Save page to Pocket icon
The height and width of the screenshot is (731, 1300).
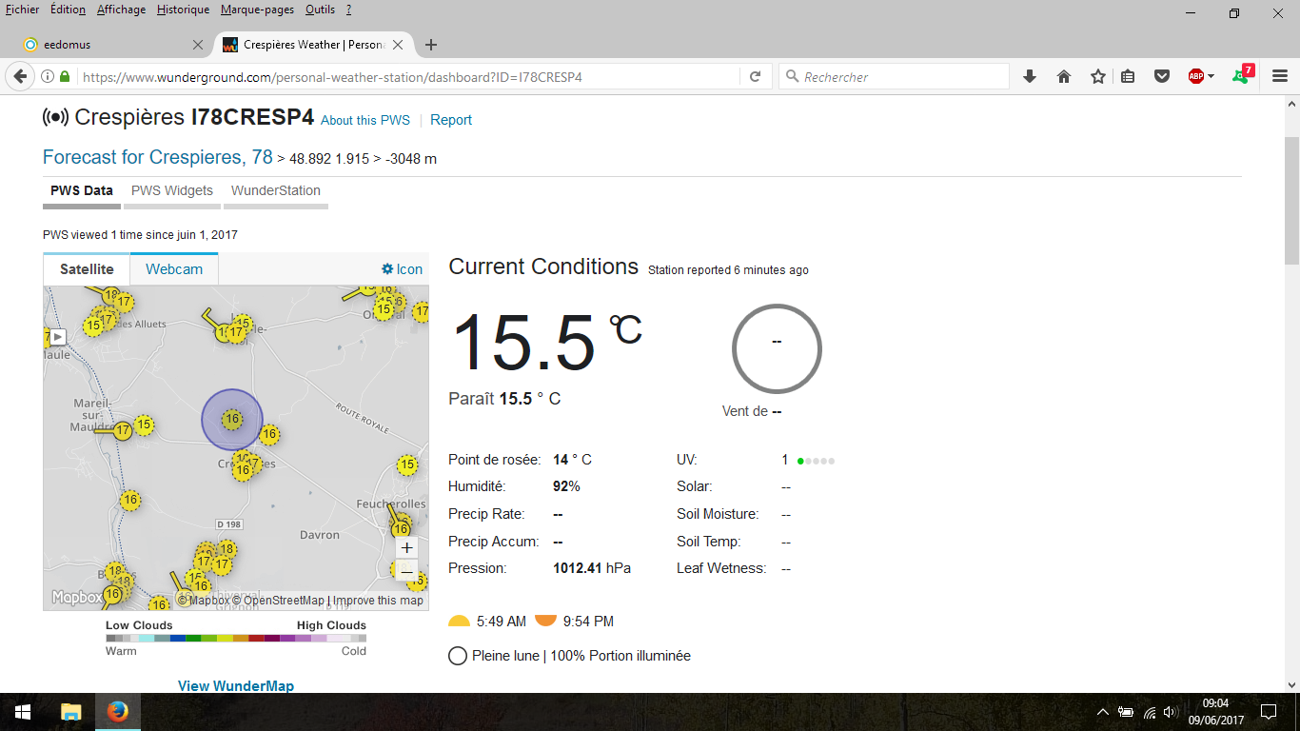tap(1162, 76)
